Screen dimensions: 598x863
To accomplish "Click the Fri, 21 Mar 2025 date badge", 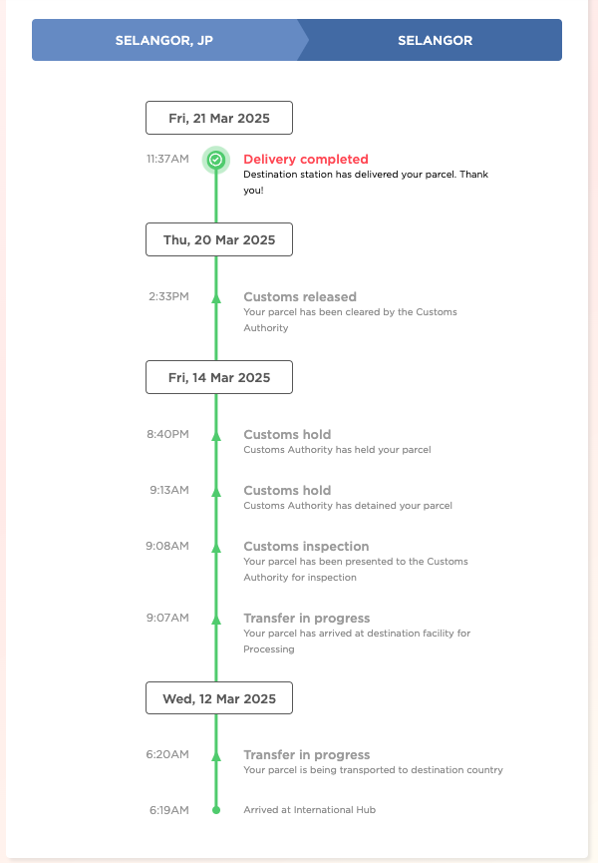I will point(219,118).
